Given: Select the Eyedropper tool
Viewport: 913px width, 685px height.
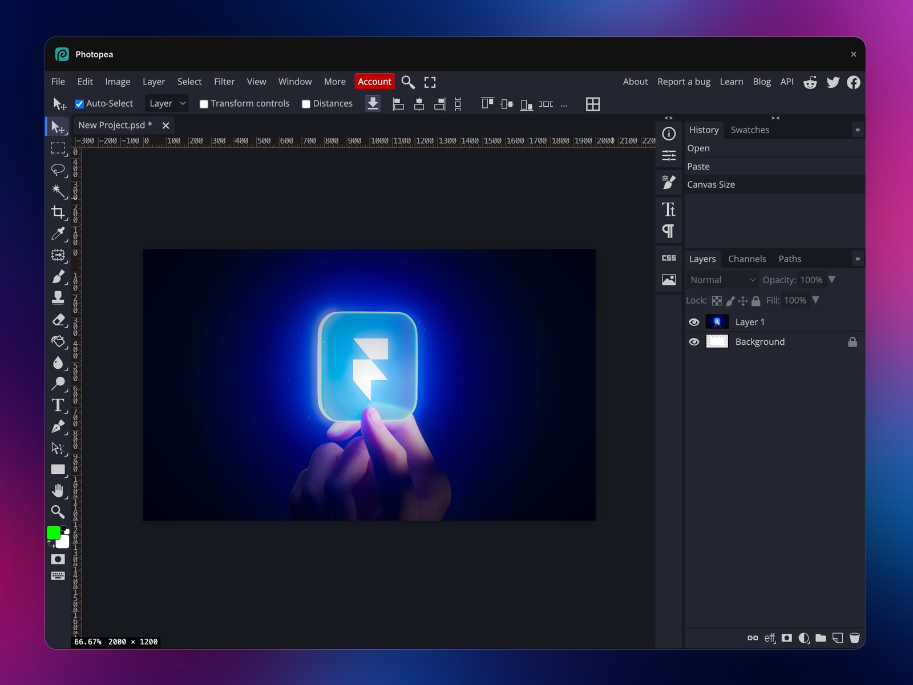Looking at the screenshot, I should click(58, 234).
